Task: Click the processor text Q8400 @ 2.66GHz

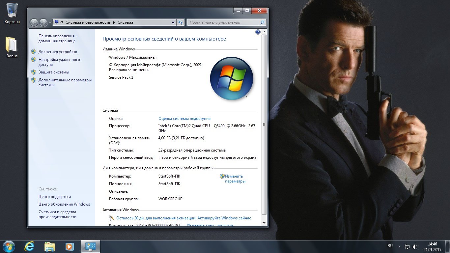Action: [230, 126]
